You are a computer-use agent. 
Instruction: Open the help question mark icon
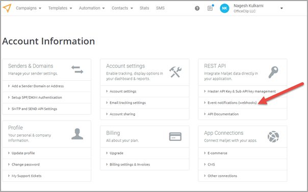197,8
